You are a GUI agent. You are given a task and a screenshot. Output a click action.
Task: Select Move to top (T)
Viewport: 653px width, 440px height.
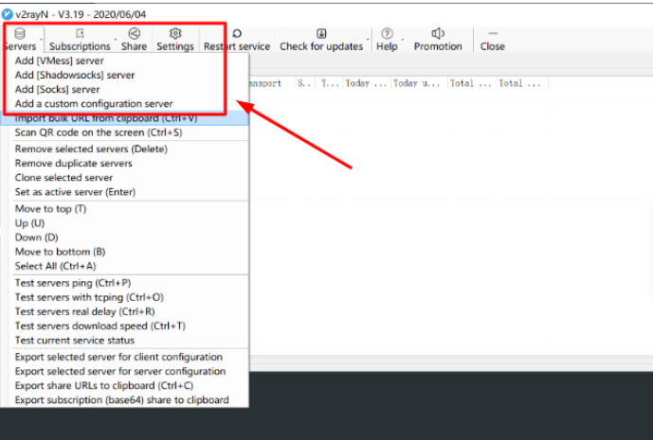(x=125, y=209)
